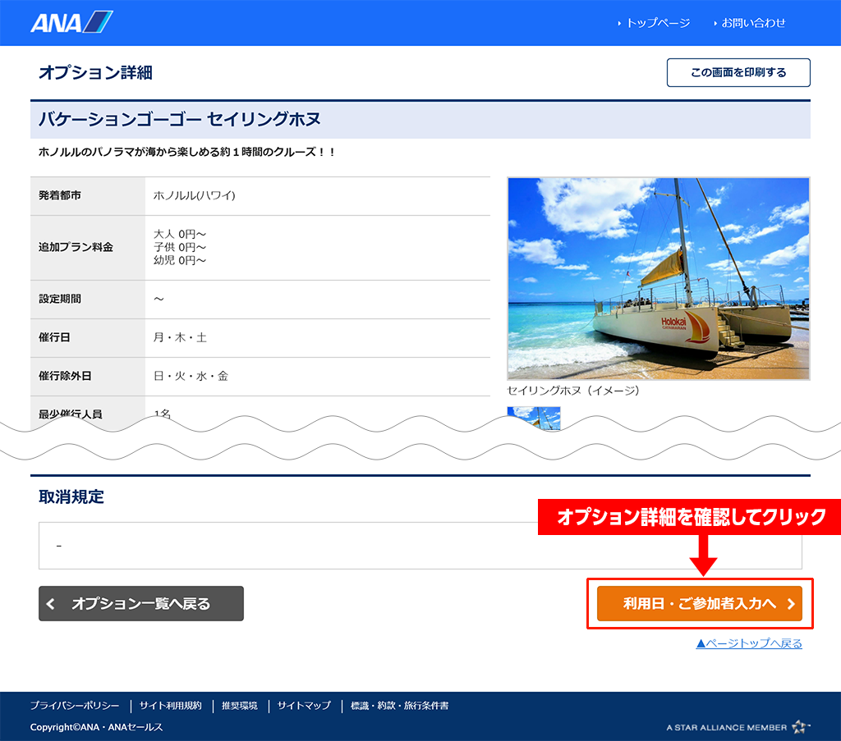Open サイト利用規約 footer link
Screen dimensions: 841x741
(x=170, y=706)
